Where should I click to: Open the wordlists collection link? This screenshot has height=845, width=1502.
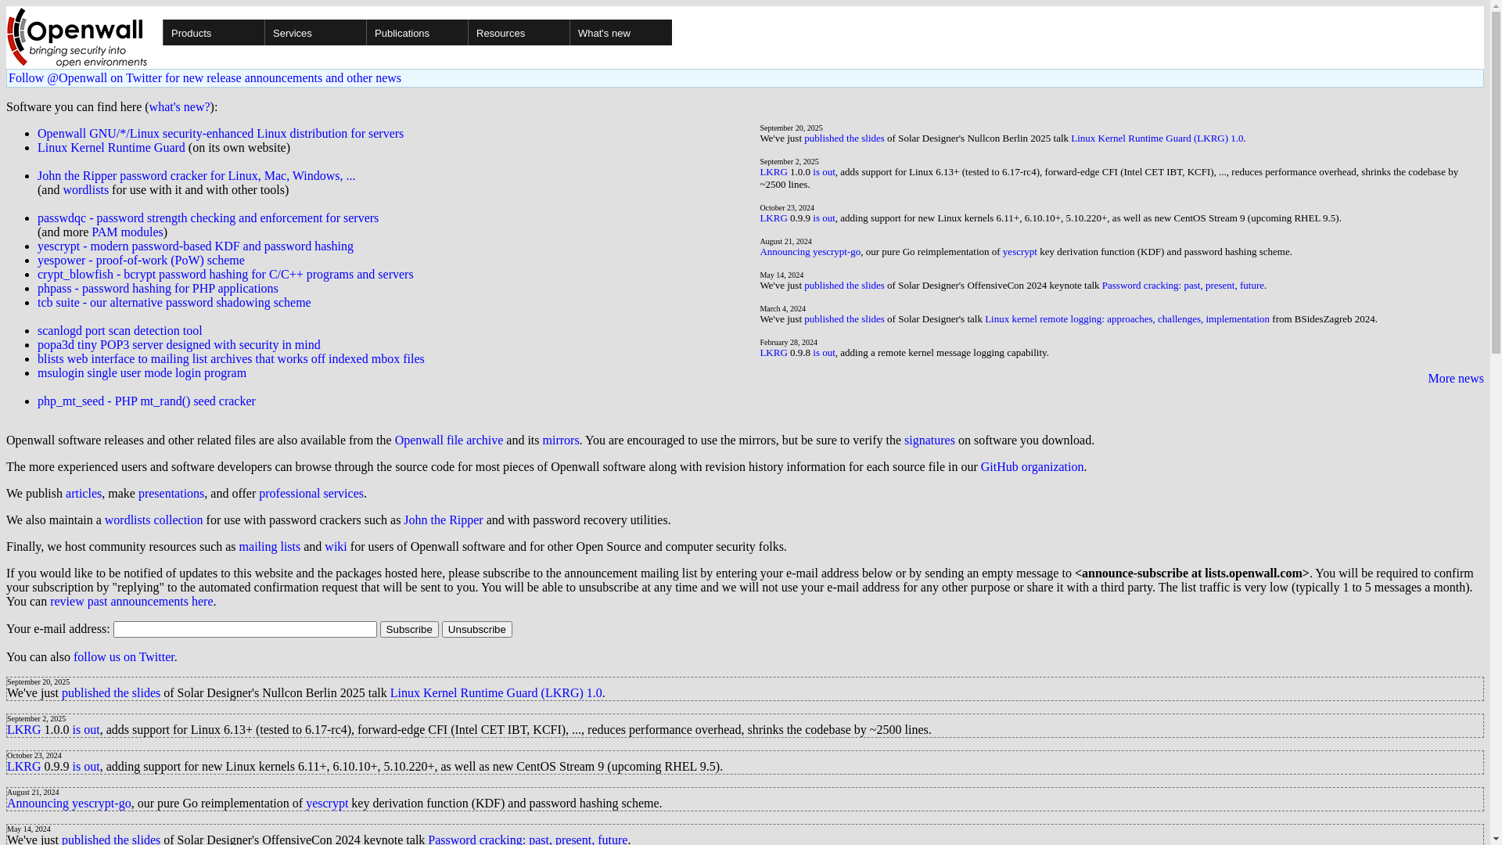click(154, 520)
